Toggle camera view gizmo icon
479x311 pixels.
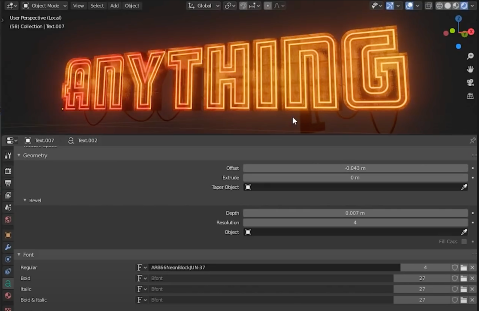[x=470, y=82]
